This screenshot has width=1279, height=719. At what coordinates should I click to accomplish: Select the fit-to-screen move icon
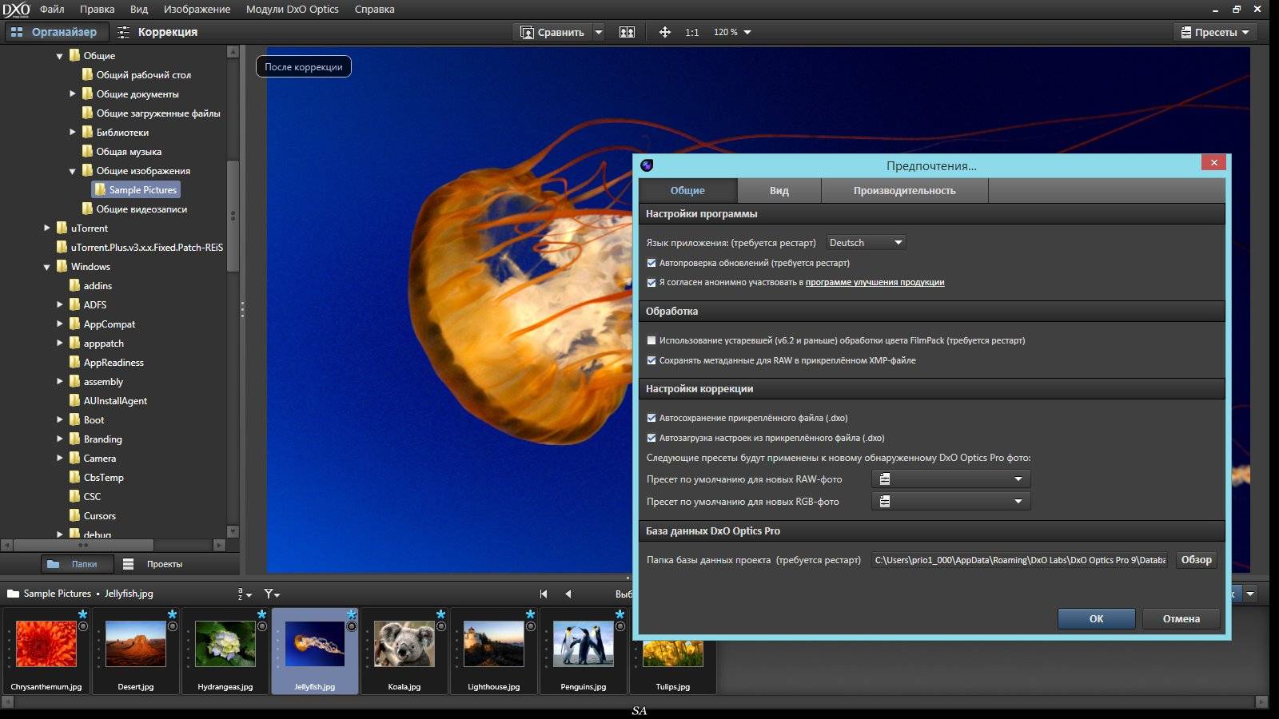pos(664,32)
